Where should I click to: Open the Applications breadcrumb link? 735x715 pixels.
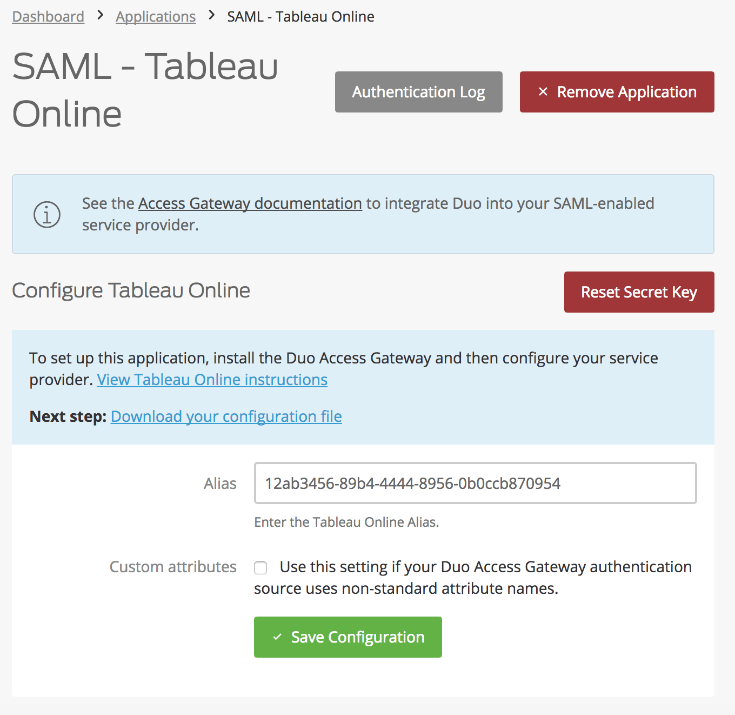pyautogui.click(x=156, y=16)
